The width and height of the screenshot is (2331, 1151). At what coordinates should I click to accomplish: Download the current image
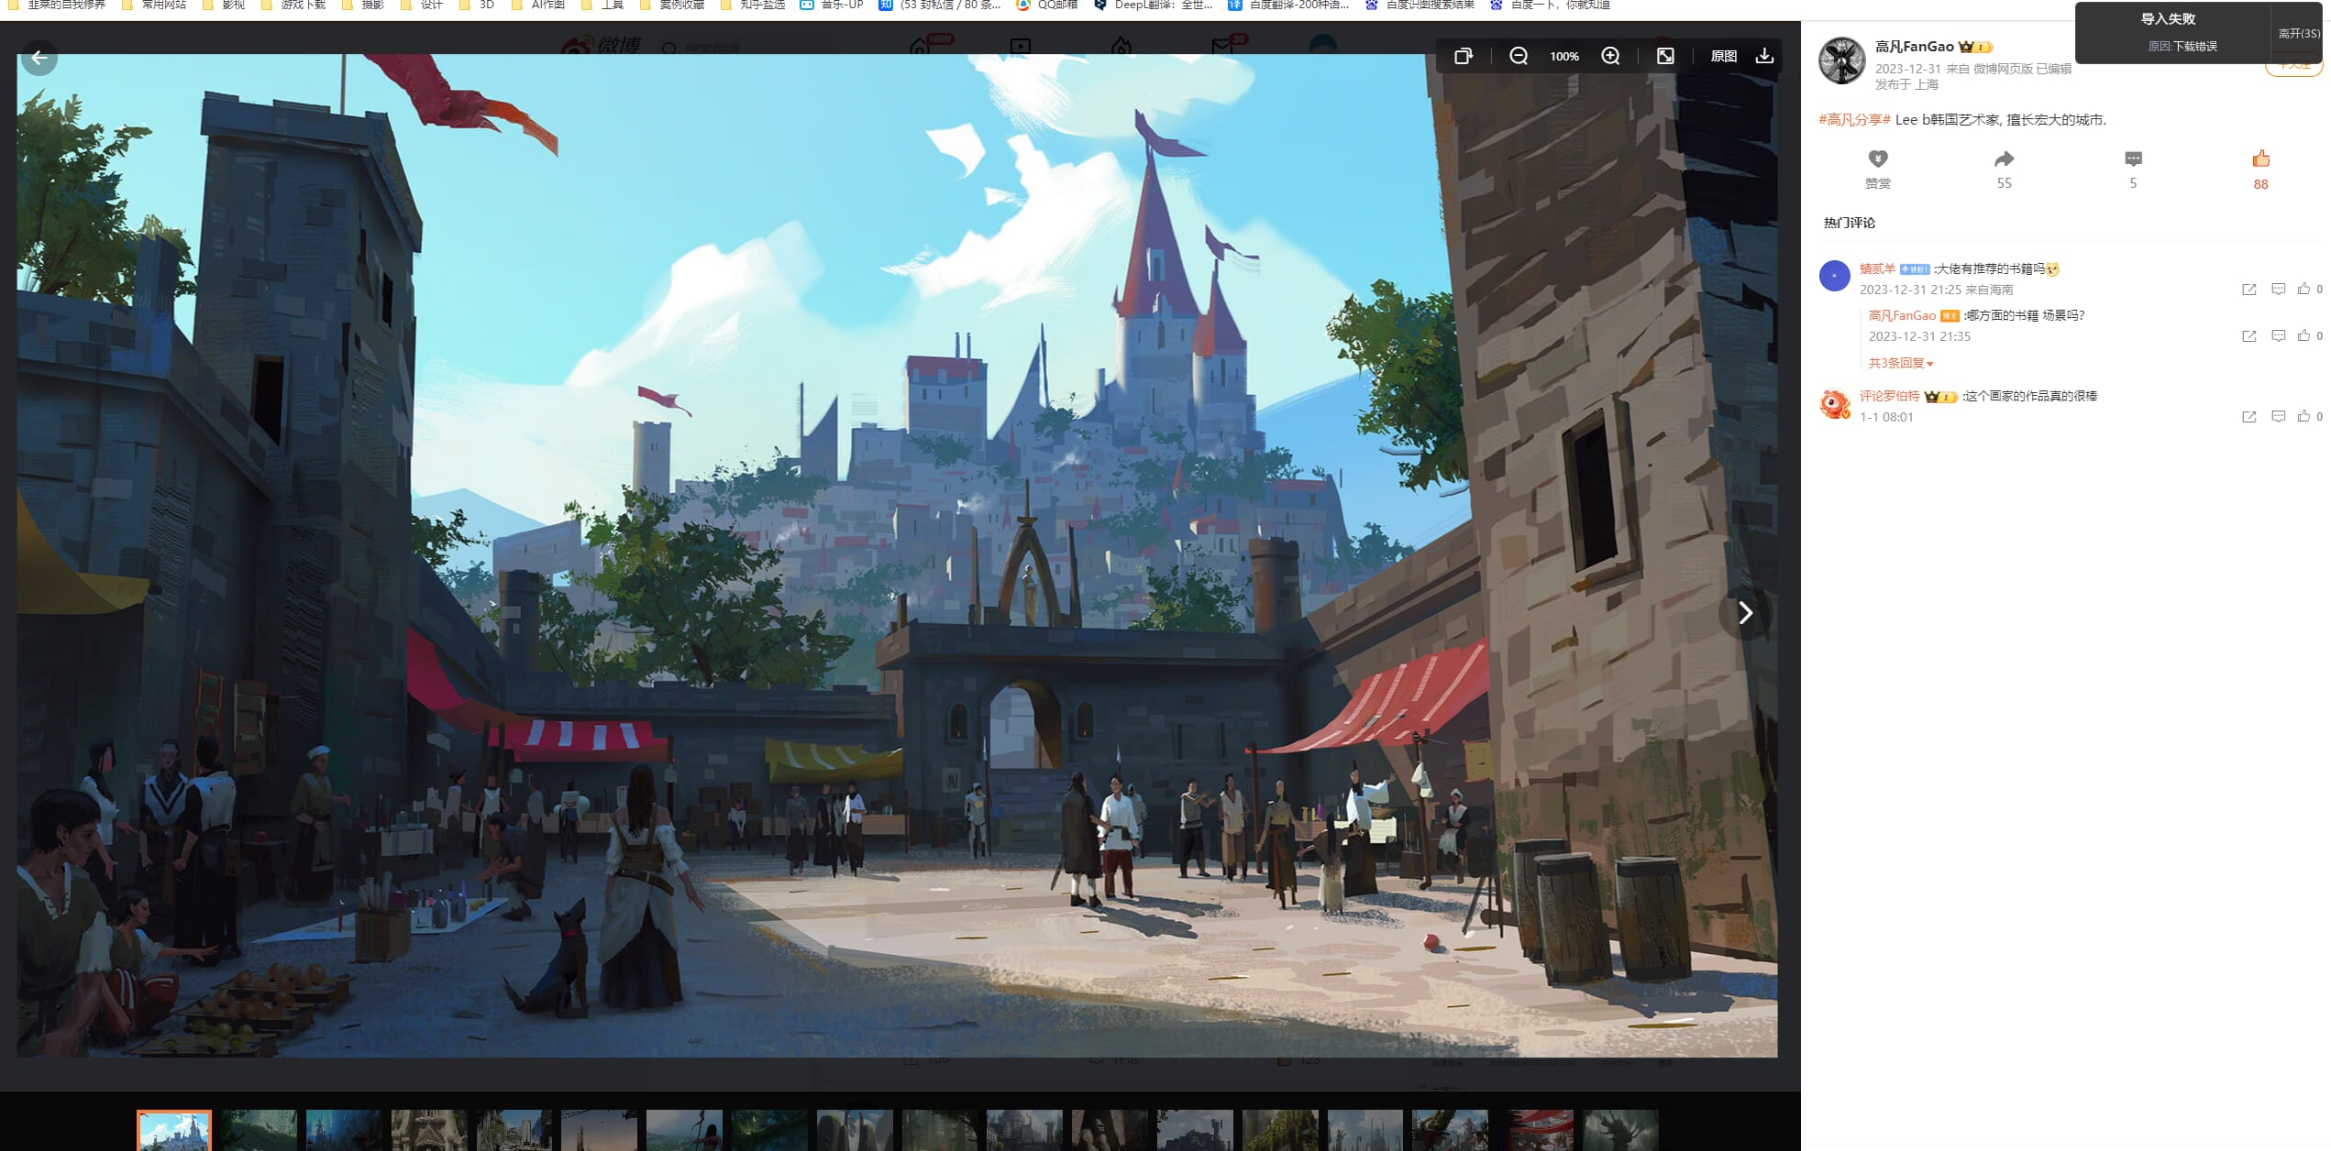1764,56
